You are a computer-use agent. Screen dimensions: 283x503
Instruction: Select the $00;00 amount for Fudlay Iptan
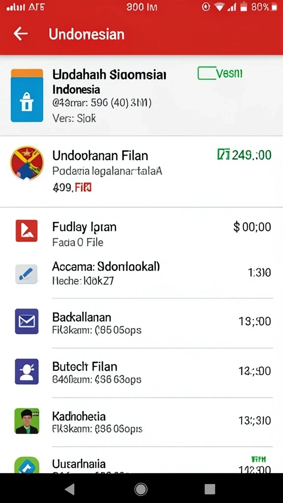coord(252,227)
